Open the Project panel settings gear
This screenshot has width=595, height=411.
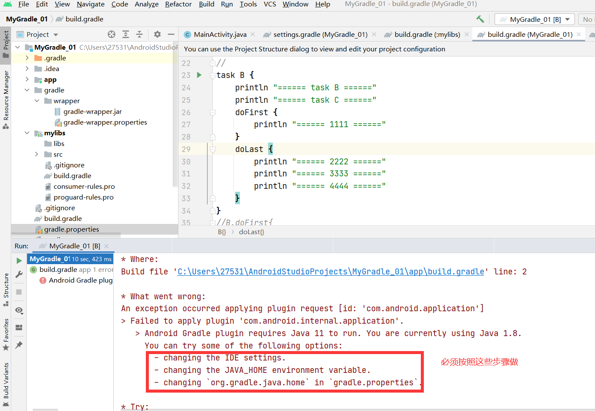[157, 34]
